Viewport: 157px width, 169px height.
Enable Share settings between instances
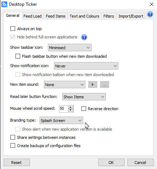click(x=13, y=137)
